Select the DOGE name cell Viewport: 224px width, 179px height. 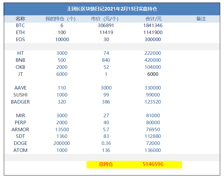[x=20, y=143]
